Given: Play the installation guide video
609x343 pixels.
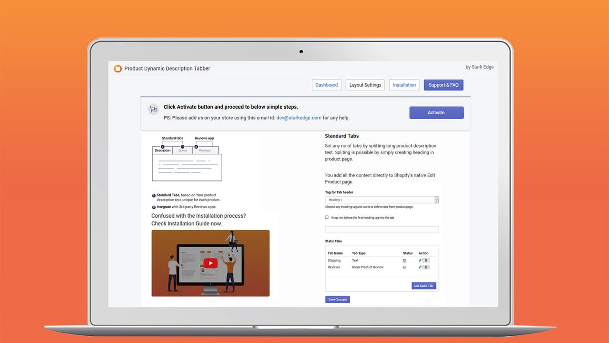Looking at the screenshot, I should click(x=210, y=263).
